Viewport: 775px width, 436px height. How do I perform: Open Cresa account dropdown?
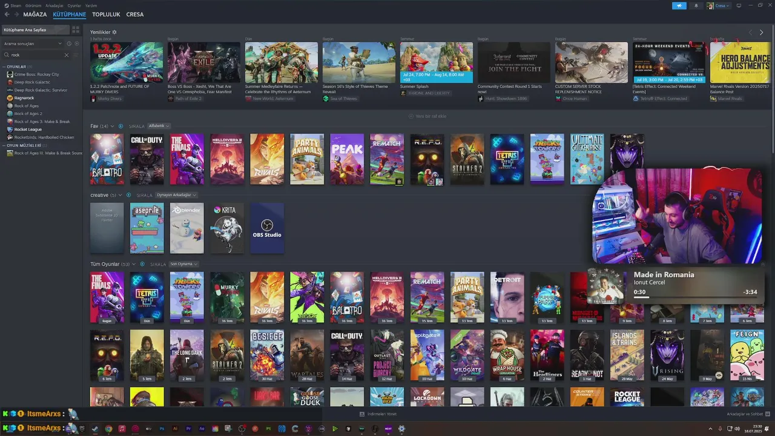click(718, 5)
